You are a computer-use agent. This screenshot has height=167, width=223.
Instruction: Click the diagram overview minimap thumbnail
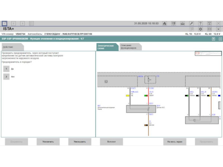[x=208, y=53]
